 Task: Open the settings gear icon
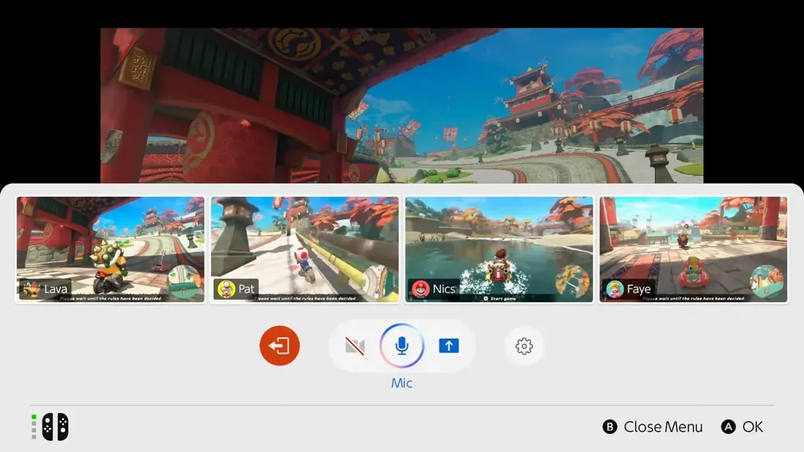click(x=524, y=346)
